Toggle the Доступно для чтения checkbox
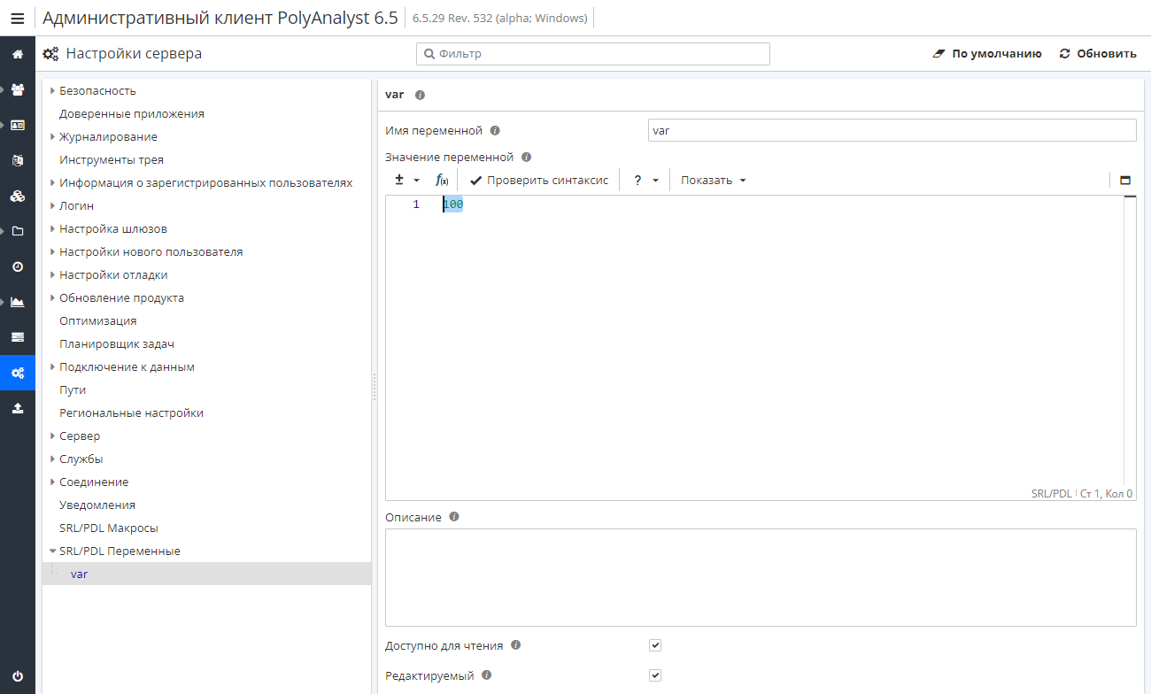The width and height of the screenshot is (1151, 694). pyautogui.click(x=655, y=645)
